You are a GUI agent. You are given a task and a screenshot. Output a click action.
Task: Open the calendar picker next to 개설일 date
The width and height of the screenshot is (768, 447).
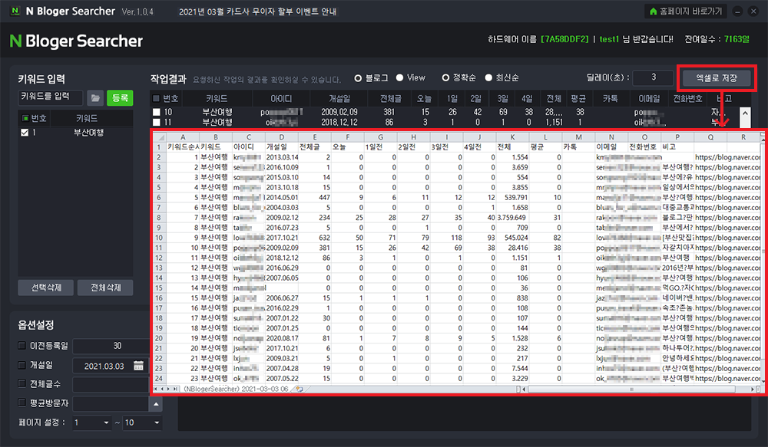click(x=138, y=366)
